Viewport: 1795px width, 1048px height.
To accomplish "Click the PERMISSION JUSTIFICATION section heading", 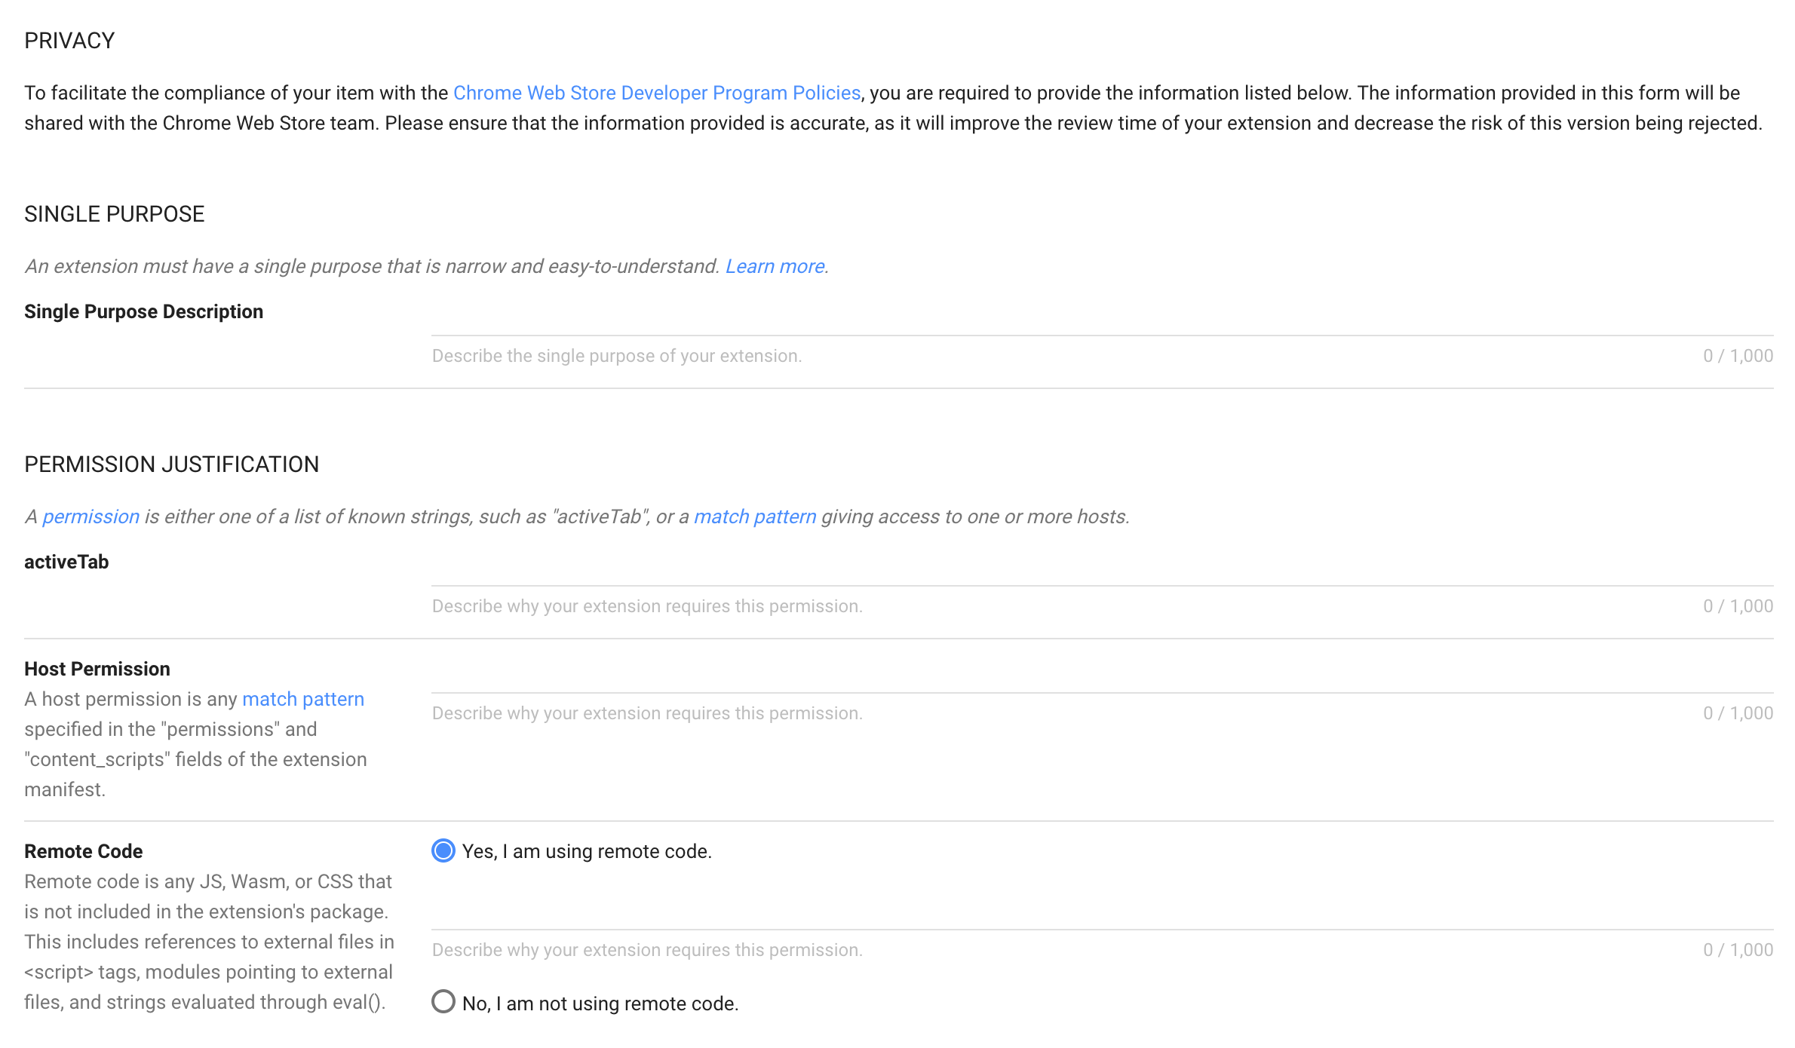I will [x=171, y=464].
